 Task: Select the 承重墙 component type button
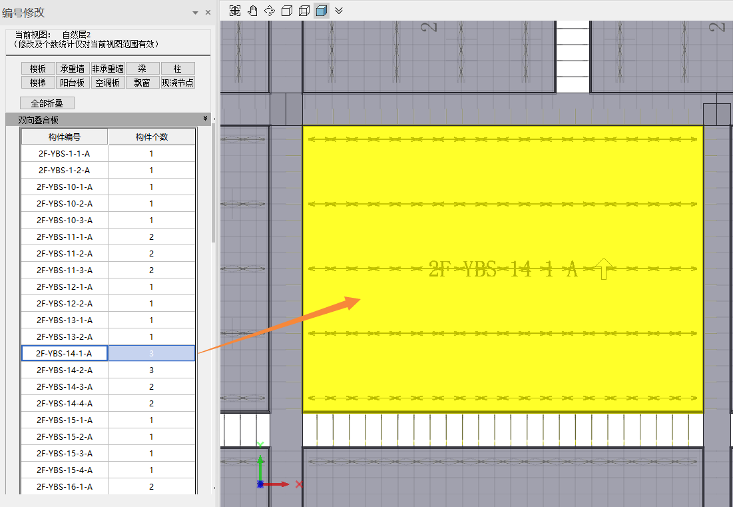(x=73, y=69)
